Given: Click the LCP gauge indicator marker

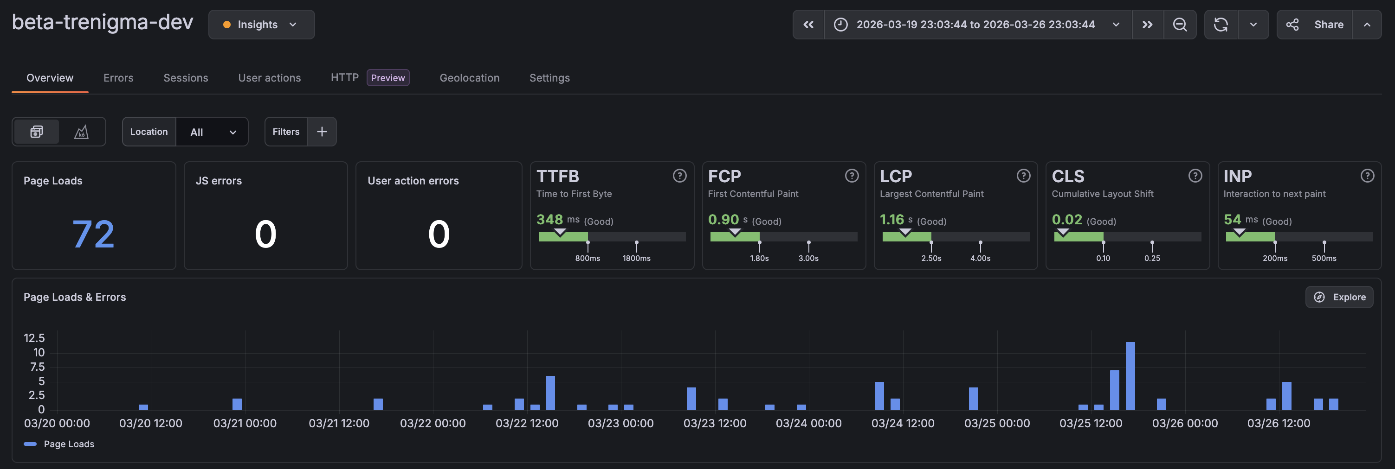Looking at the screenshot, I should coord(905,233).
